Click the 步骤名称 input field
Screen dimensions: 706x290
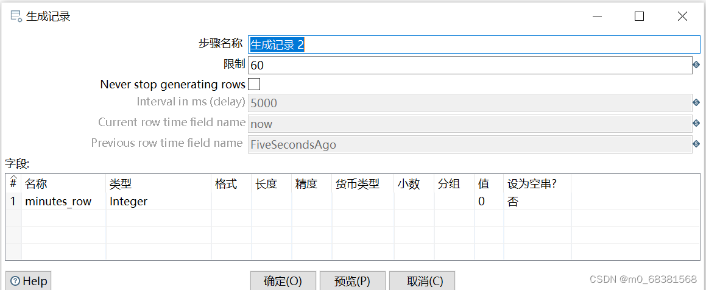[474, 44]
